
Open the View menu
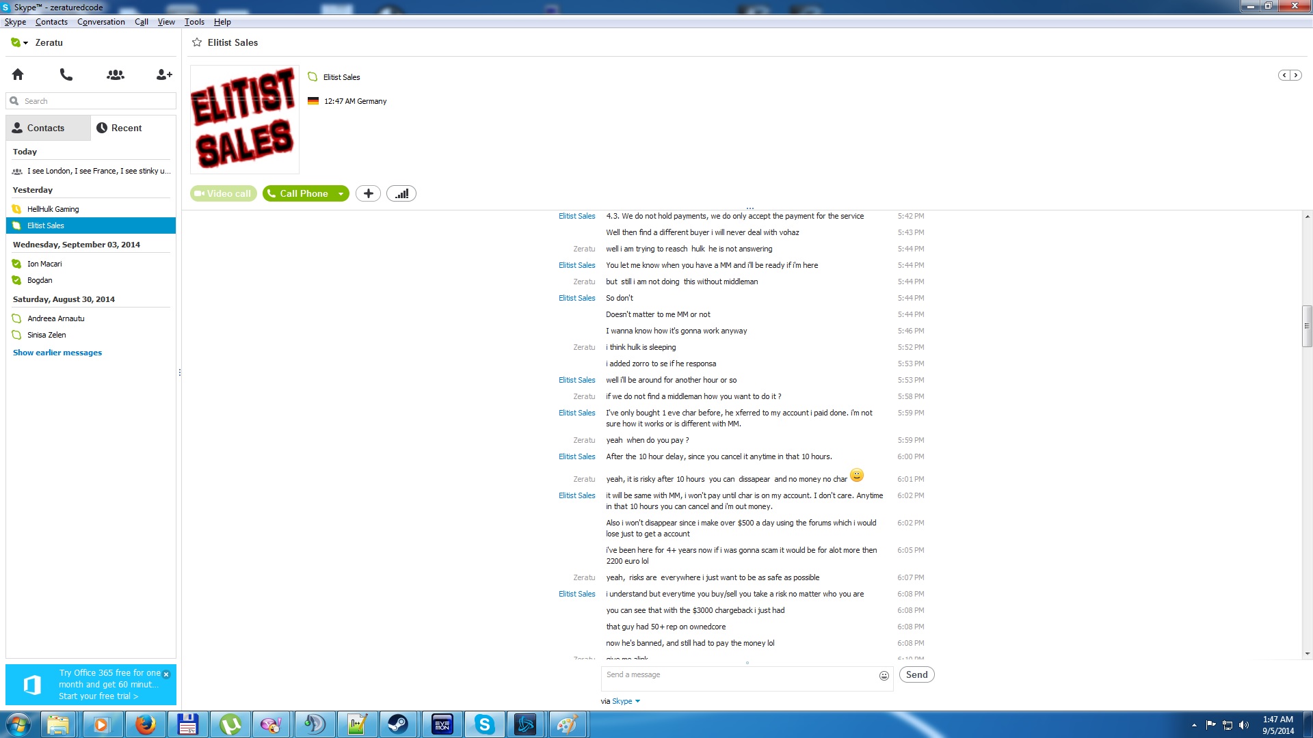(166, 22)
